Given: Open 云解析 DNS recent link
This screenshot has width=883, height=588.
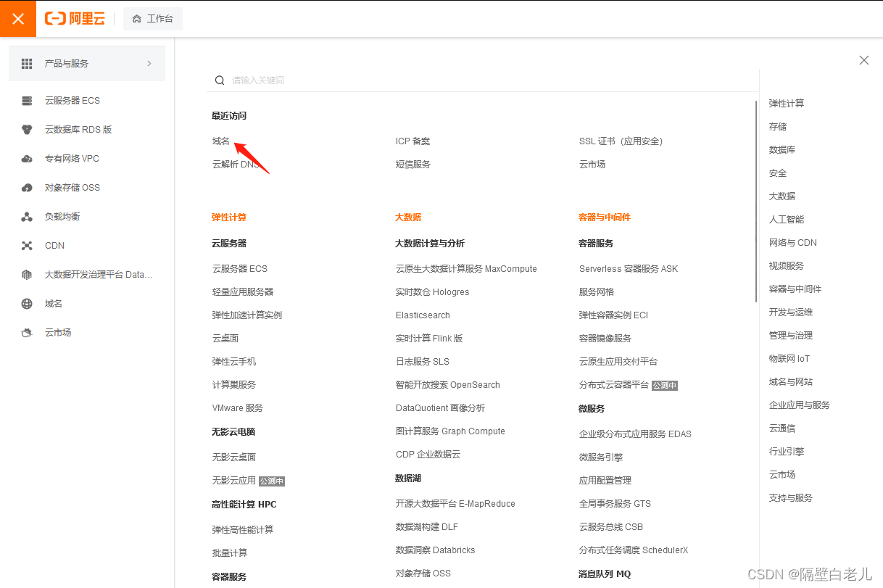Looking at the screenshot, I should pos(235,165).
